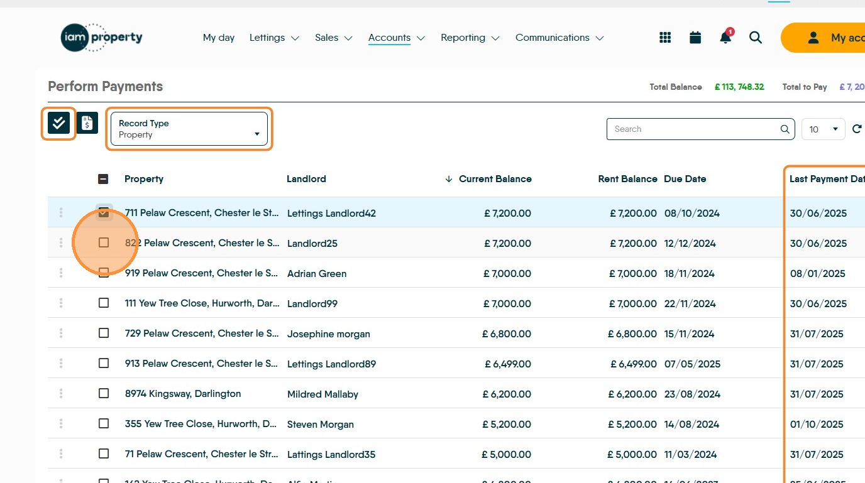Go to My day
This screenshot has height=483, width=865.
pyautogui.click(x=219, y=38)
